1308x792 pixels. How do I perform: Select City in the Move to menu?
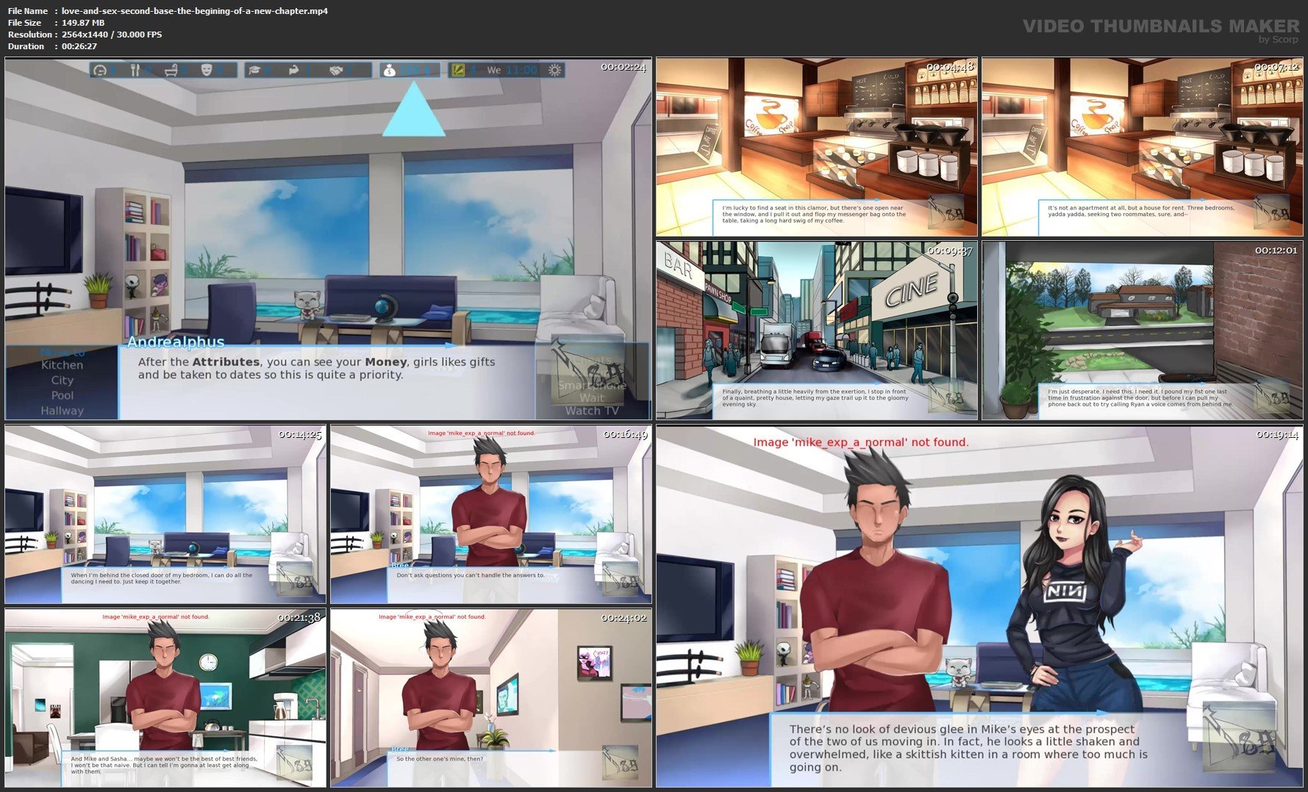point(62,381)
